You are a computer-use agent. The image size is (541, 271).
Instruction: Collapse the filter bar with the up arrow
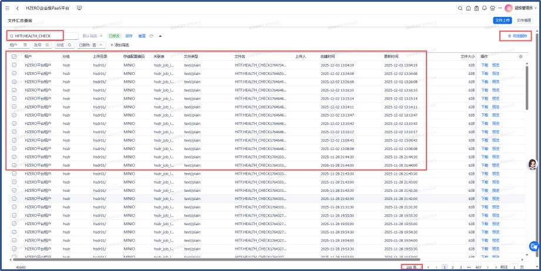(x=160, y=36)
